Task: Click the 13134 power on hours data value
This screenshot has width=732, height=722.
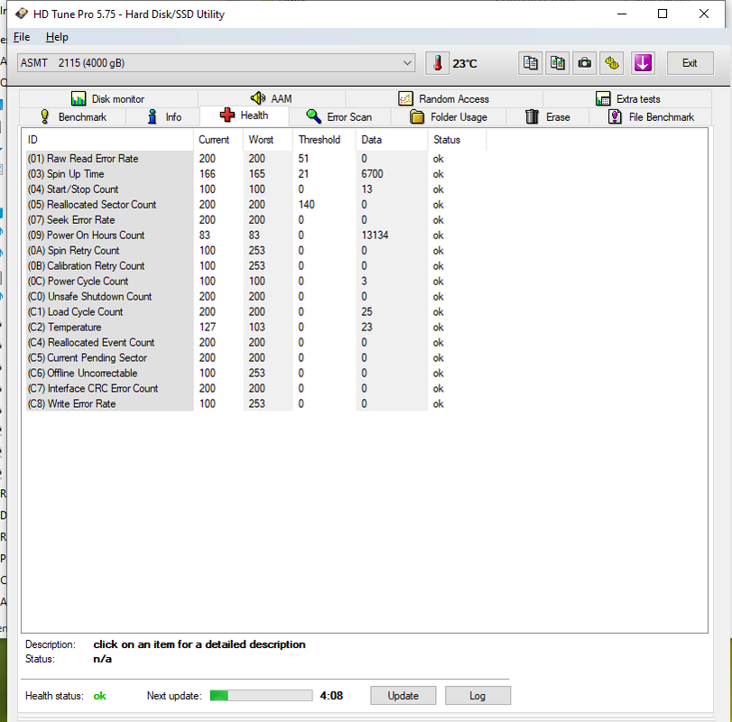Action: (x=375, y=236)
